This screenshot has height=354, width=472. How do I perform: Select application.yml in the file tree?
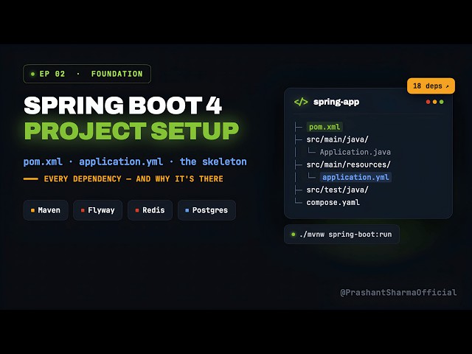[355, 177]
